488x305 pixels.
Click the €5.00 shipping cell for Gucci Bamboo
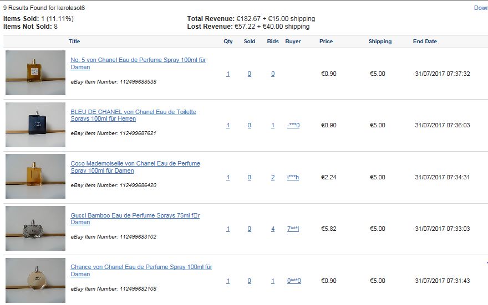[378, 229]
